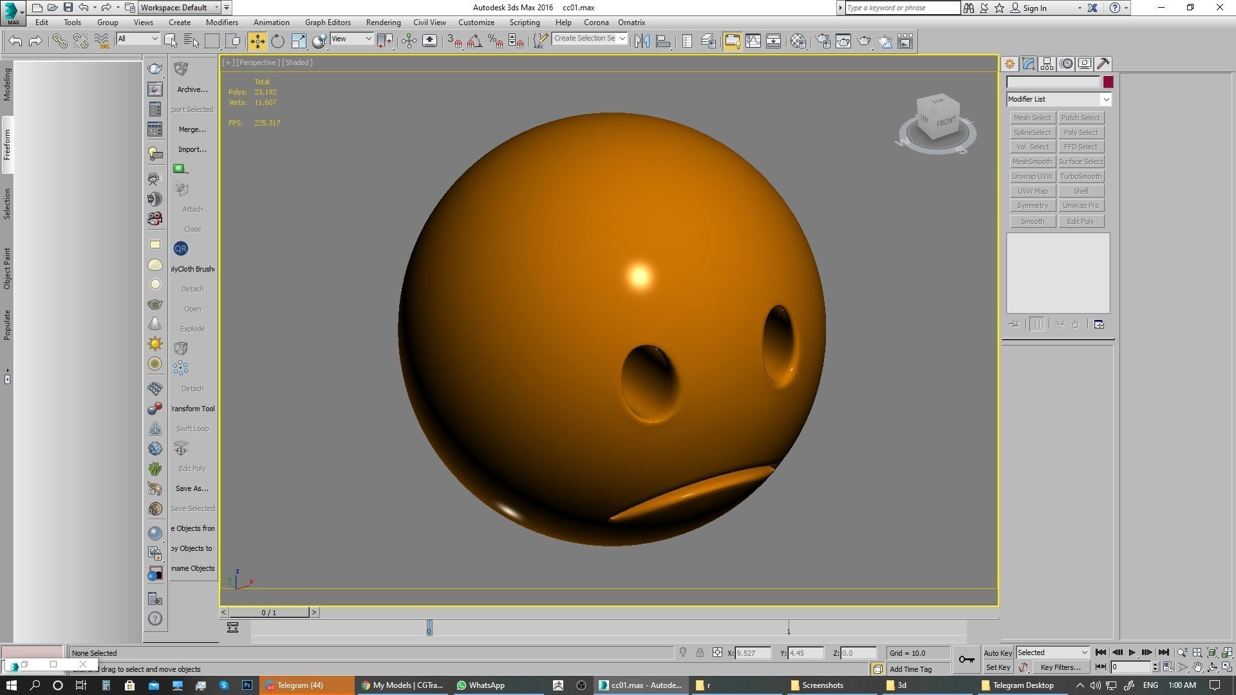Click the ViewCube FRONT face
The image size is (1236, 695).
pyautogui.click(x=946, y=122)
